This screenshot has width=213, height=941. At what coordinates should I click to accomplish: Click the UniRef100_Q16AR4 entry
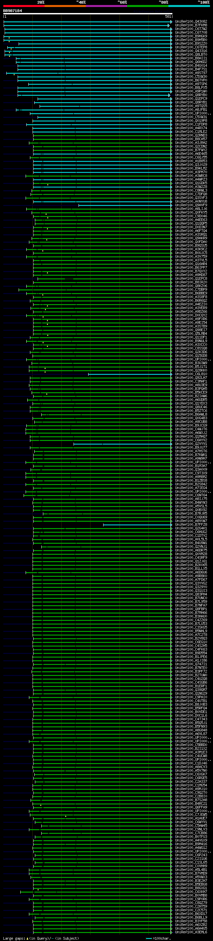(x=191, y=264)
